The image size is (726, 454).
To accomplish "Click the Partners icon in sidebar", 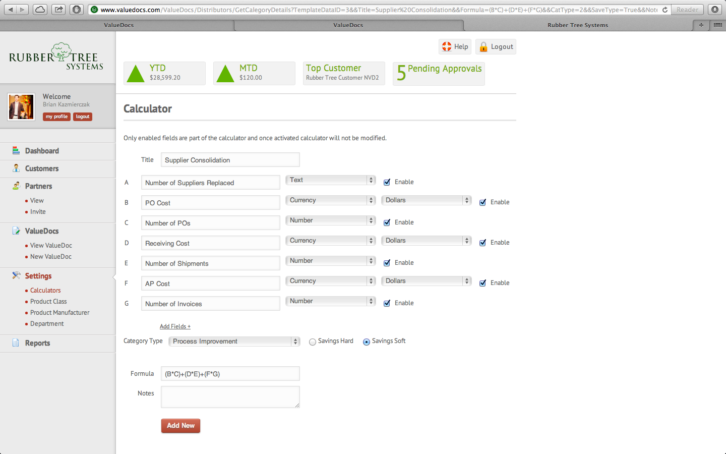I will (x=16, y=186).
